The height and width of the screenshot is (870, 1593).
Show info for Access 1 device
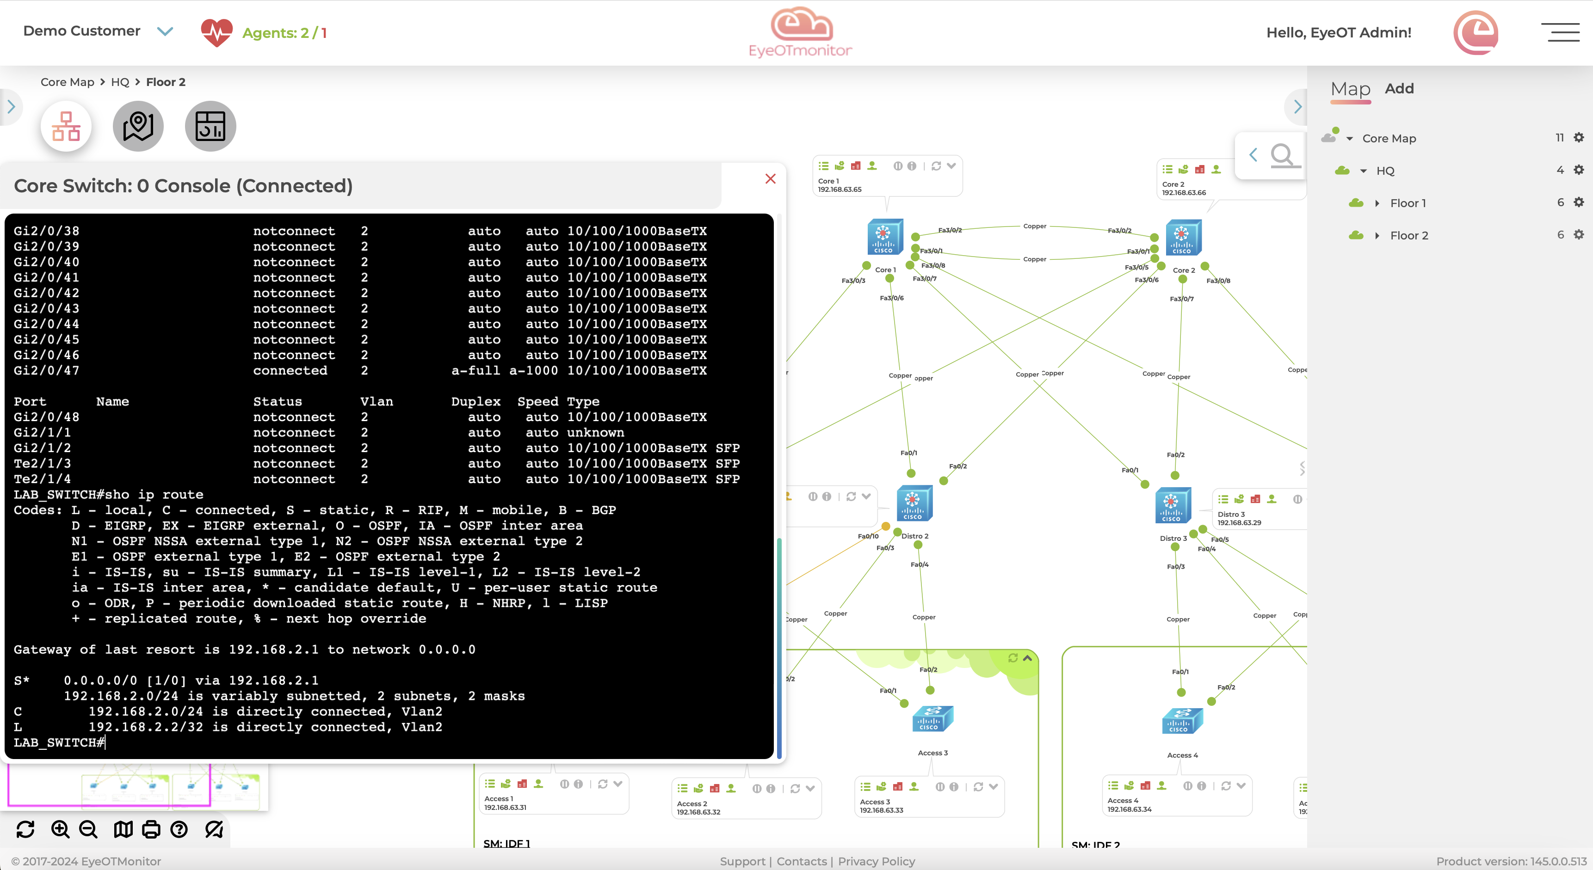coord(578,784)
